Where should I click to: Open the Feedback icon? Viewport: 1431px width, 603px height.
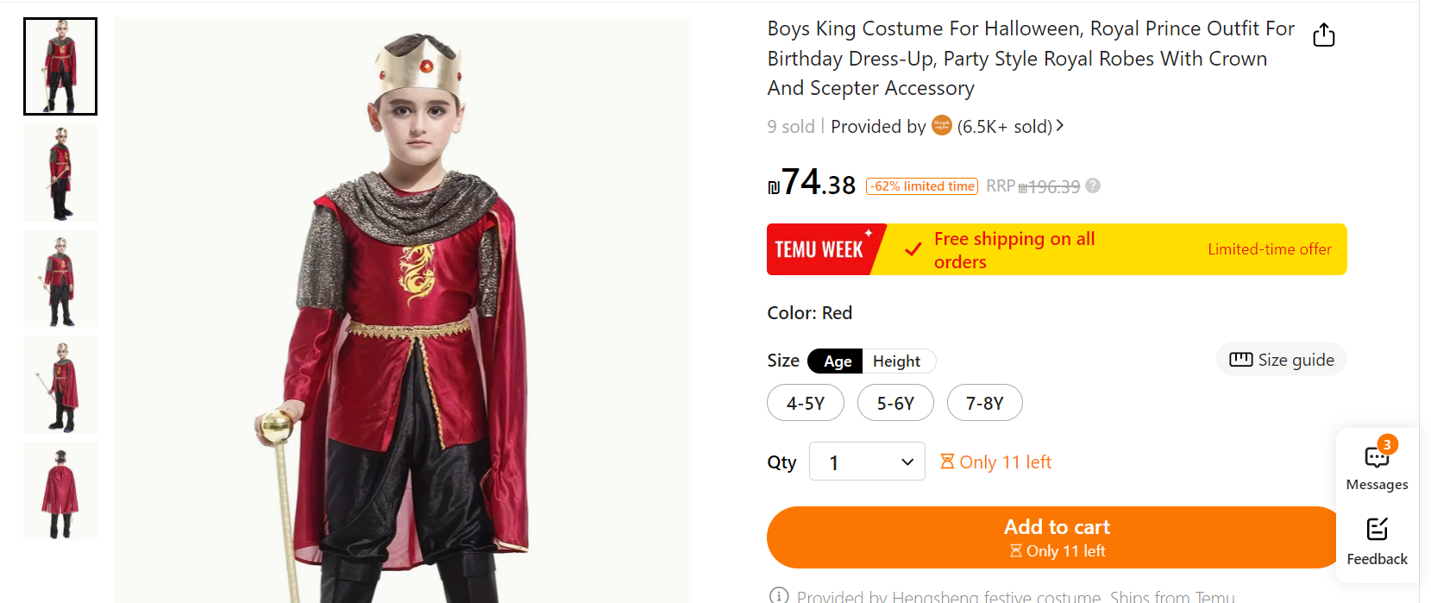(x=1377, y=529)
